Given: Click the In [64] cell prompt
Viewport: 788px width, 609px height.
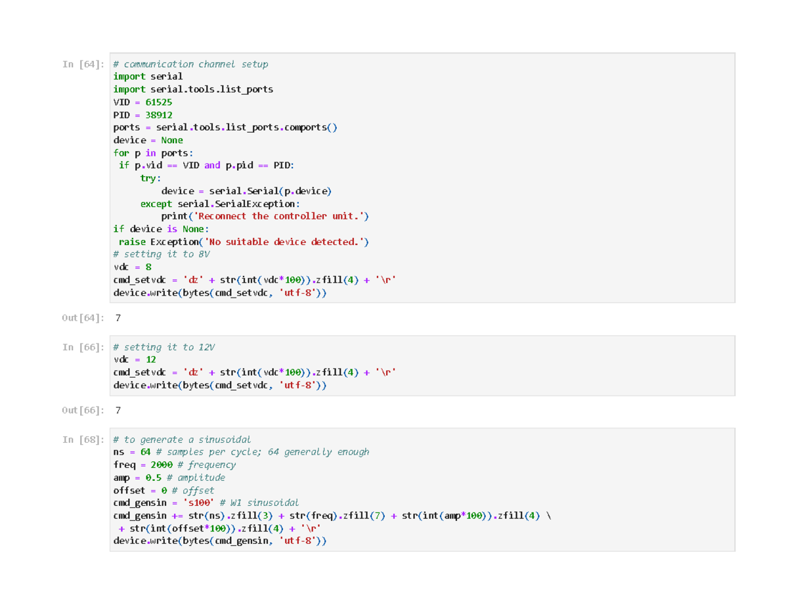Looking at the screenshot, I should pos(83,64).
